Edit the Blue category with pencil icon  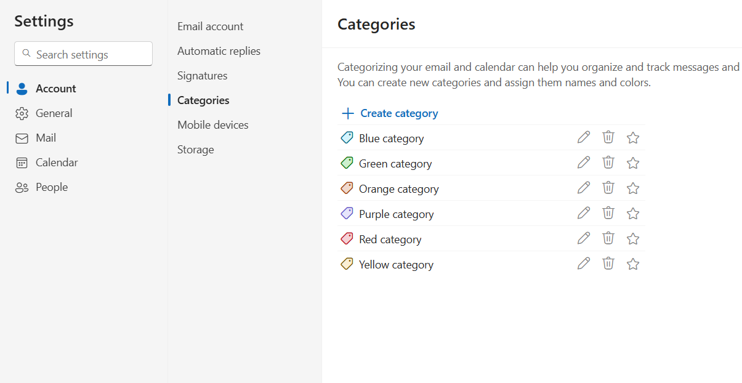(584, 137)
